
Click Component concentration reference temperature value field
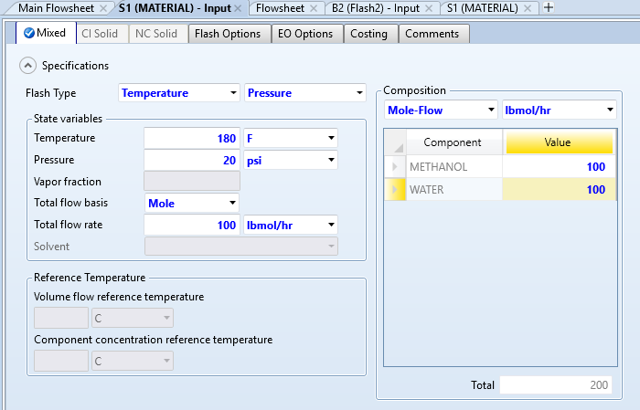[x=61, y=361]
